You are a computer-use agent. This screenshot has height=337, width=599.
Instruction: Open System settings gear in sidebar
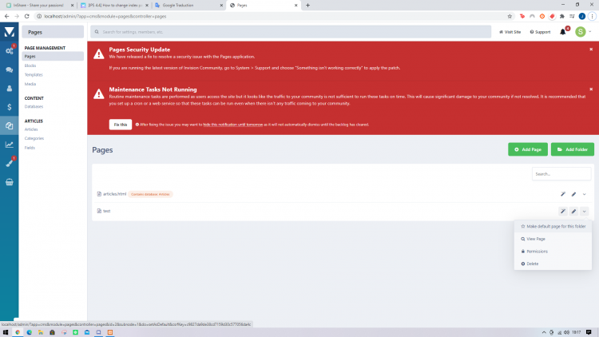tap(9, 51)
